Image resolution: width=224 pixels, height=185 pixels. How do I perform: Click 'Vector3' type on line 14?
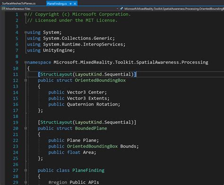[76, 92]
